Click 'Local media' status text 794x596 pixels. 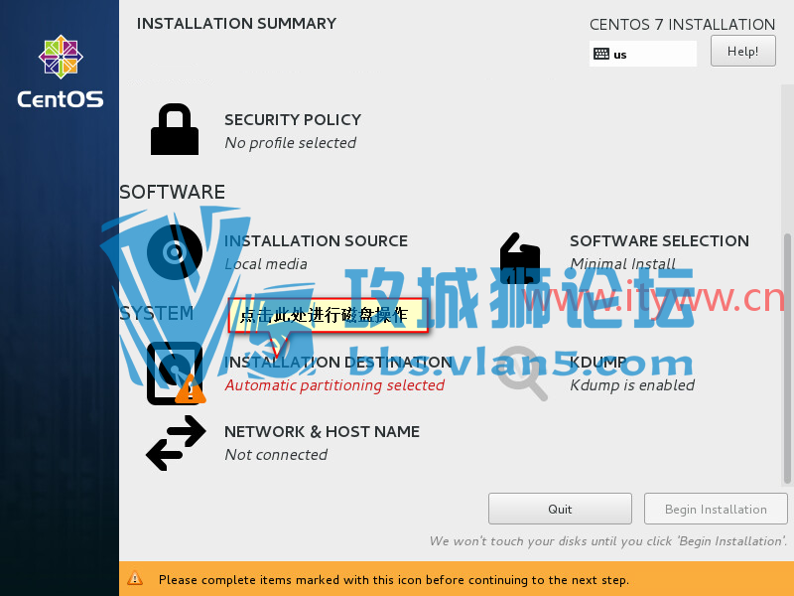[x=266, y=264]
